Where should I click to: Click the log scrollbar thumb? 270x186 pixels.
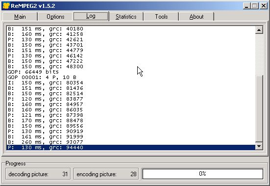pyautogui.click(x=259, y=109)
